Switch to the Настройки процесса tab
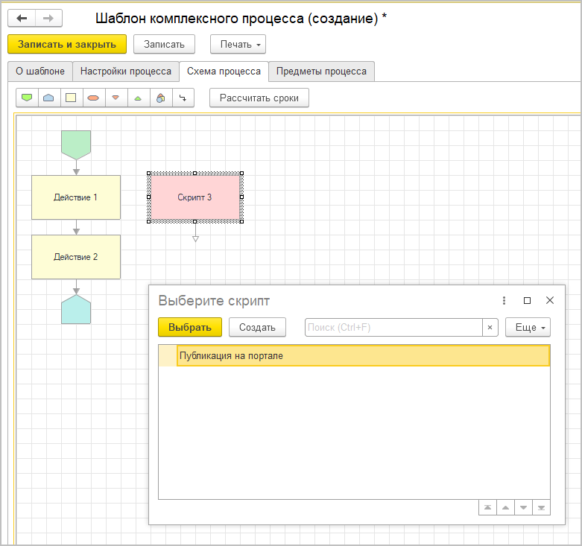 click(x=126, y=72)
